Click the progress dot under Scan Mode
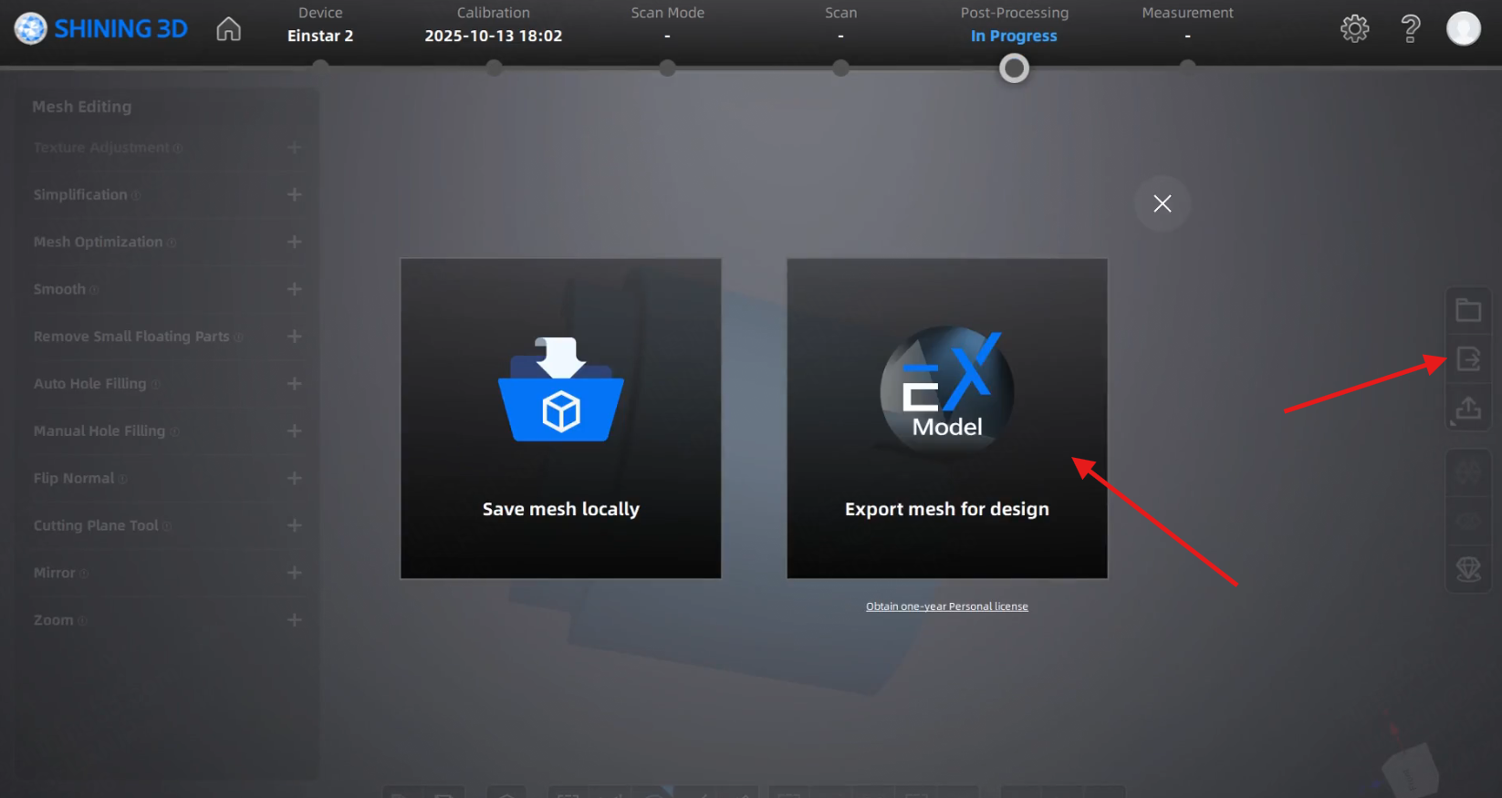 tap(667, 67)
